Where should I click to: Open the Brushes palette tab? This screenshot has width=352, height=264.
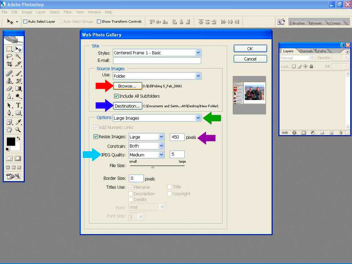299,23
